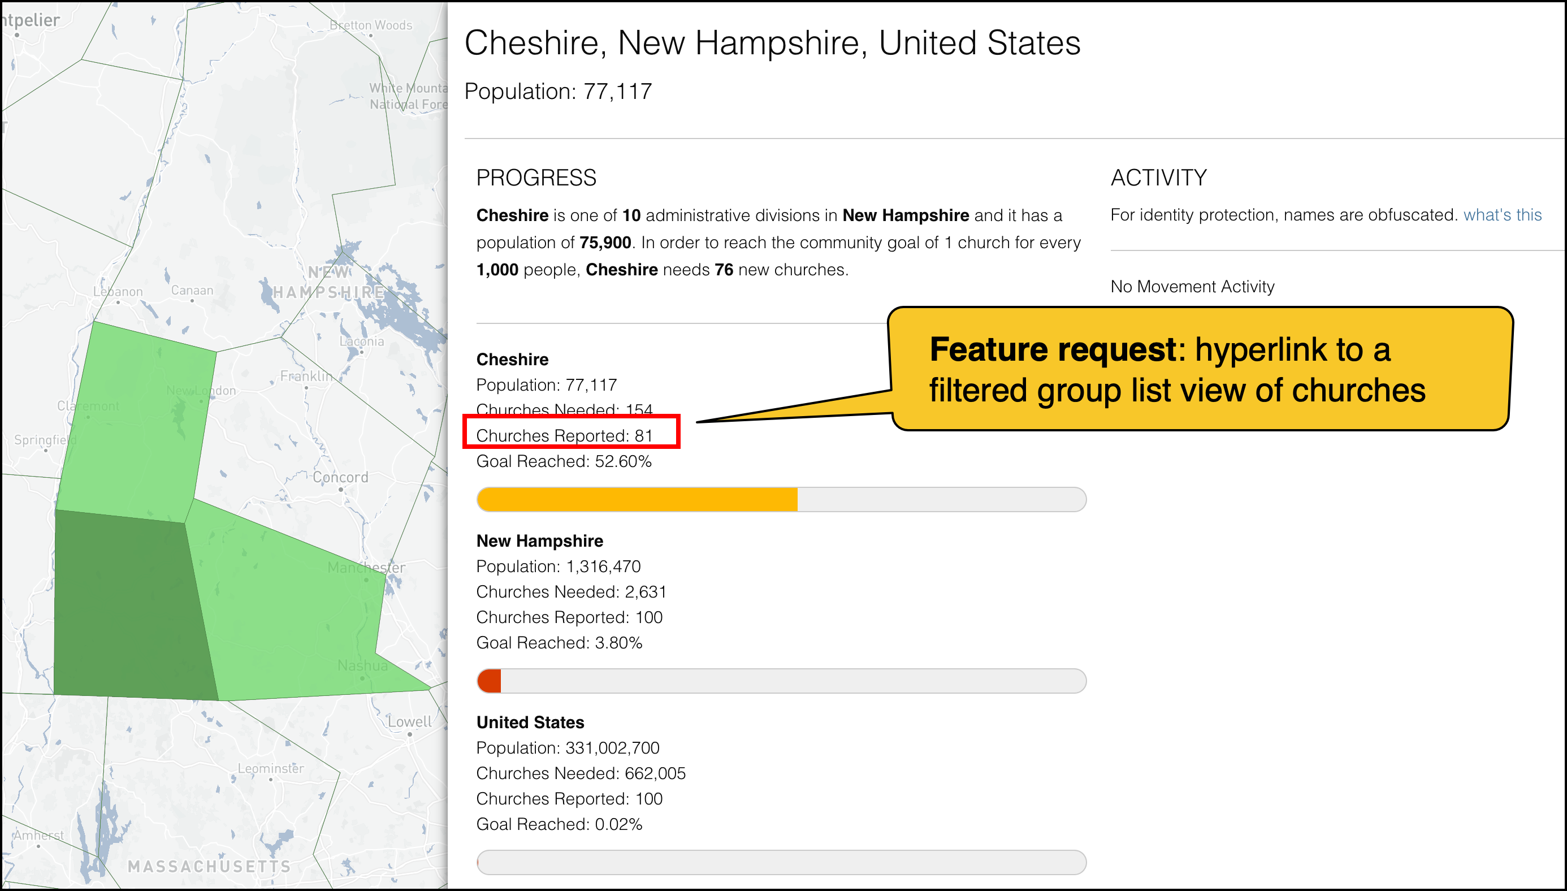The width and height of the screenshot is (1567, 891).
Task: Click the "Cheshire" stats section heading
Action: 512,359
